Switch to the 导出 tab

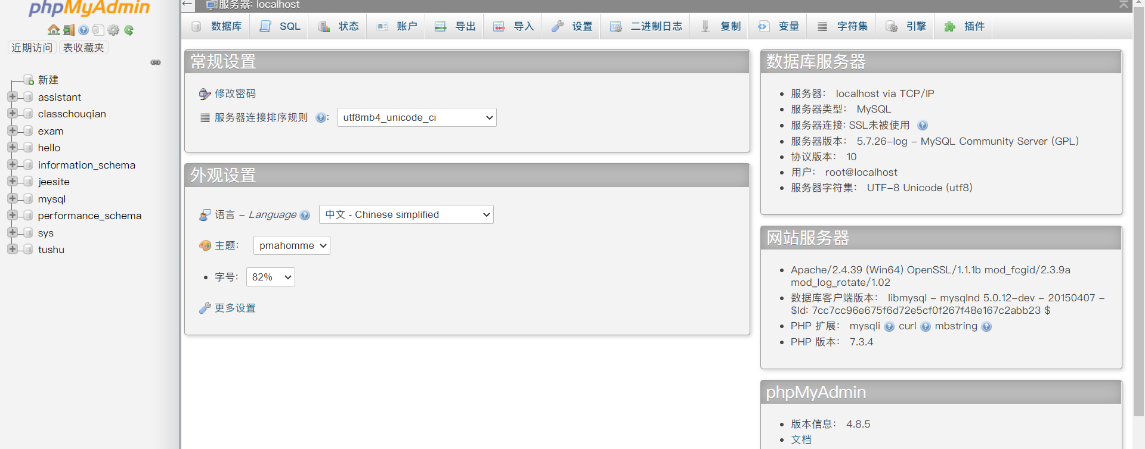pos(456,26)
